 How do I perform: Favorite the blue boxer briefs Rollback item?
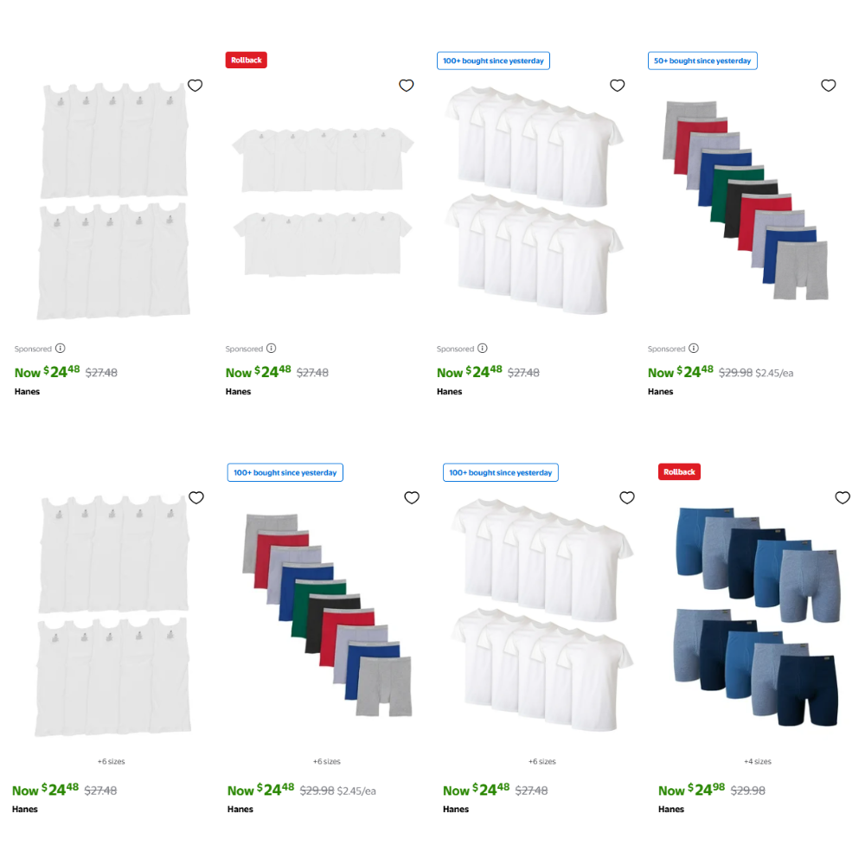(x=843, y=497)
